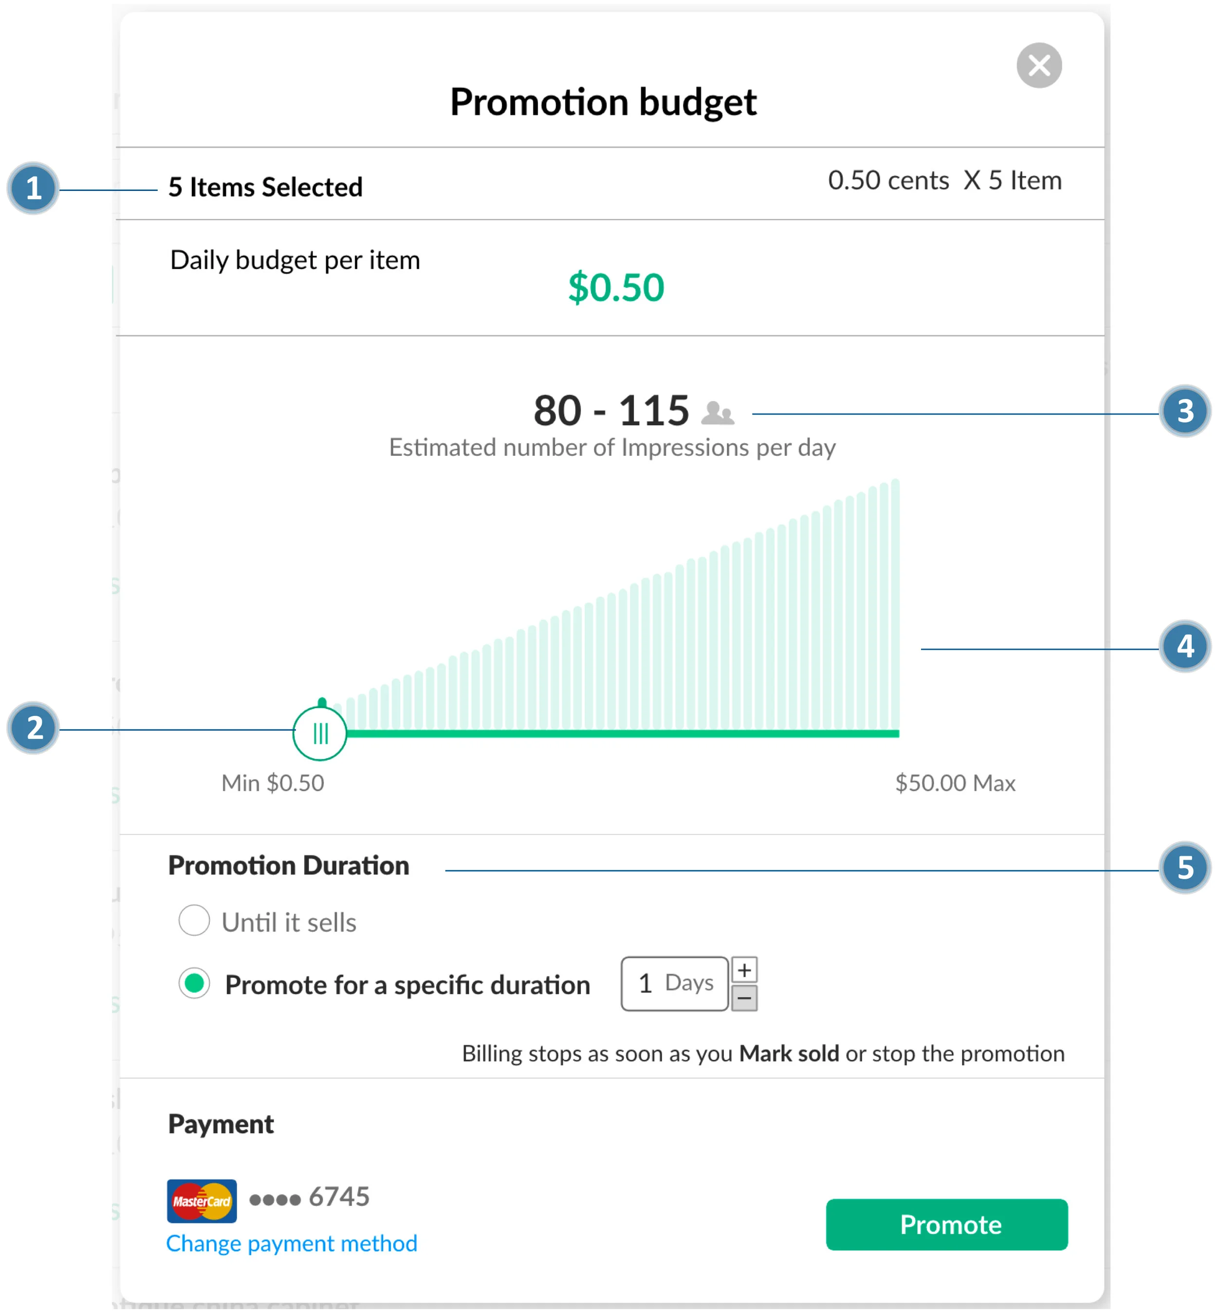Click annotation marker number 2
This screenshot has width=1217, height=1316.
click(x=34, y=728)
